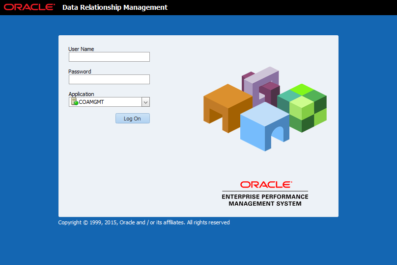This screenshot has height=265, width=397.
Task: Click the COAMGMT application status icon
Action: coord(75,102)
